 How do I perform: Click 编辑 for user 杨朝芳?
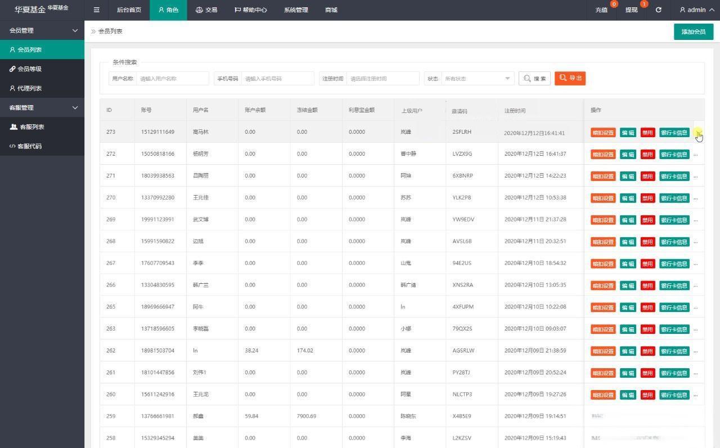(628, 154)
